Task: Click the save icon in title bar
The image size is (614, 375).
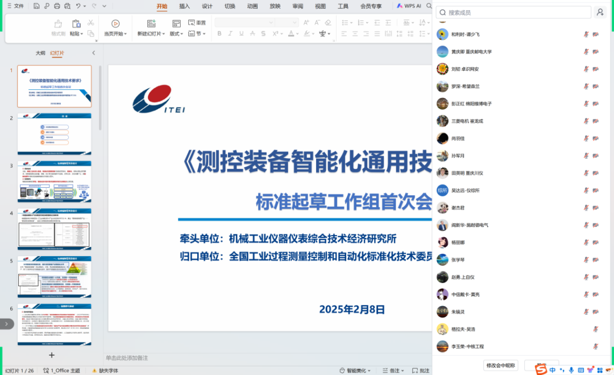Action: (x=36, y=6)
